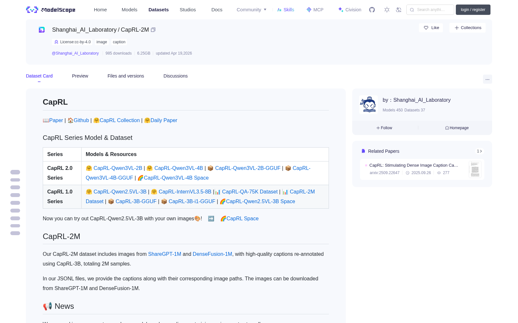Image resolution: width=518 pixels, height=323 pixels.
Task: Open the CapRL-InternVL3.5-8B link
Action: (x=185, y=192)
